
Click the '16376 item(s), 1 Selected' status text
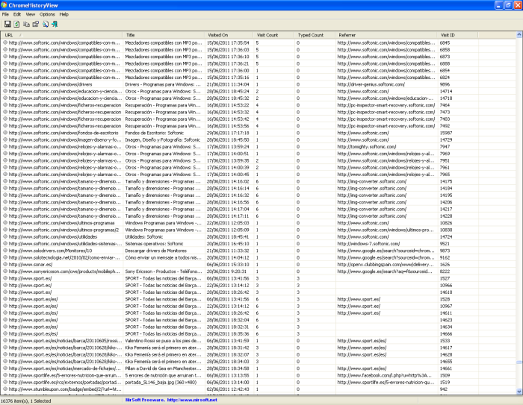[x=26, y=401]
